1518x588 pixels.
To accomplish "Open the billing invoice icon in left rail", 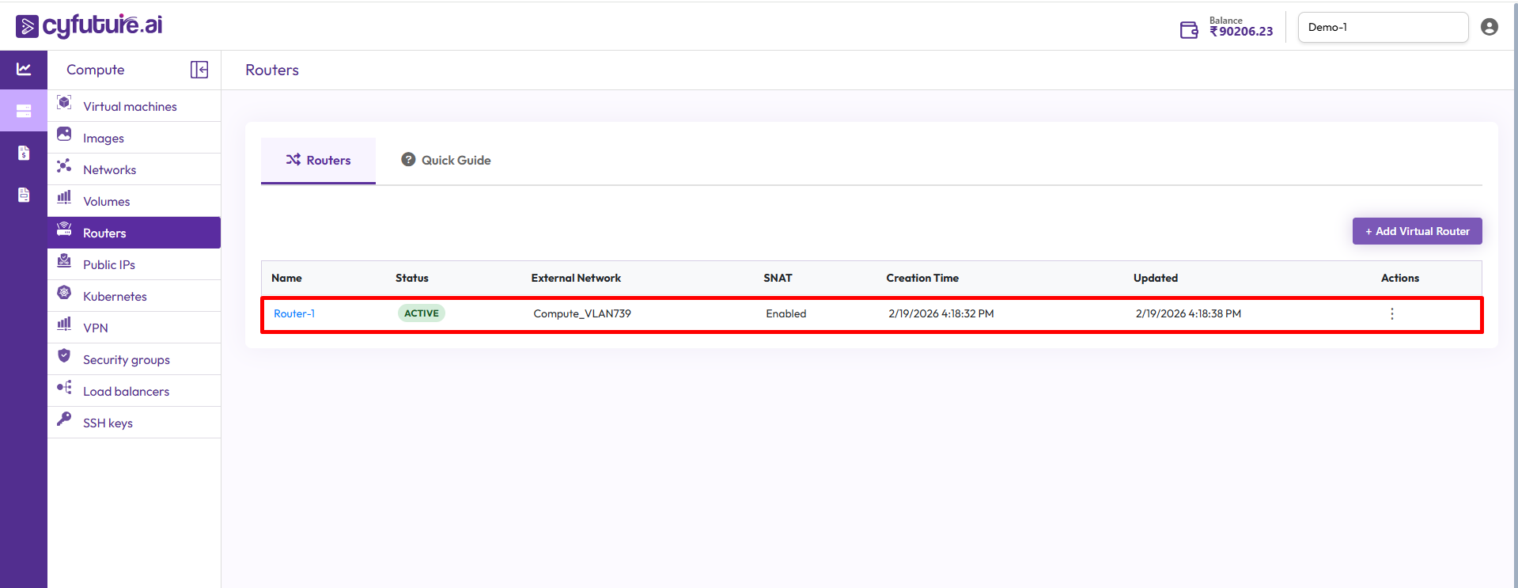I will tap(24, 153).
